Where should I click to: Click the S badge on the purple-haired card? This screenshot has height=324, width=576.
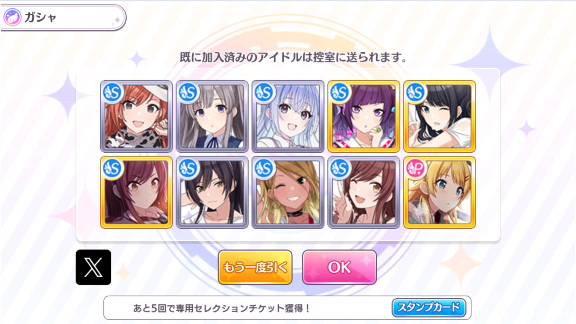pyautogui.click(x=340, y=92)
